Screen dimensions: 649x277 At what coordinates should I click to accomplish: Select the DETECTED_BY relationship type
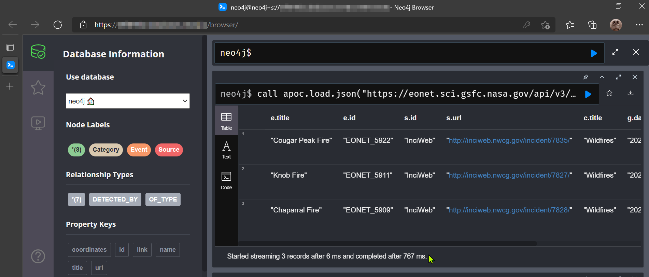(x=115, y=199)
